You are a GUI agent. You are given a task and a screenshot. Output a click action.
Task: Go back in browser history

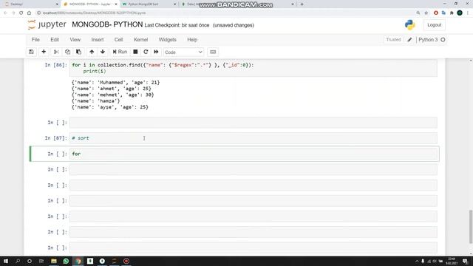pyautogui.click(x=5, y=13)
